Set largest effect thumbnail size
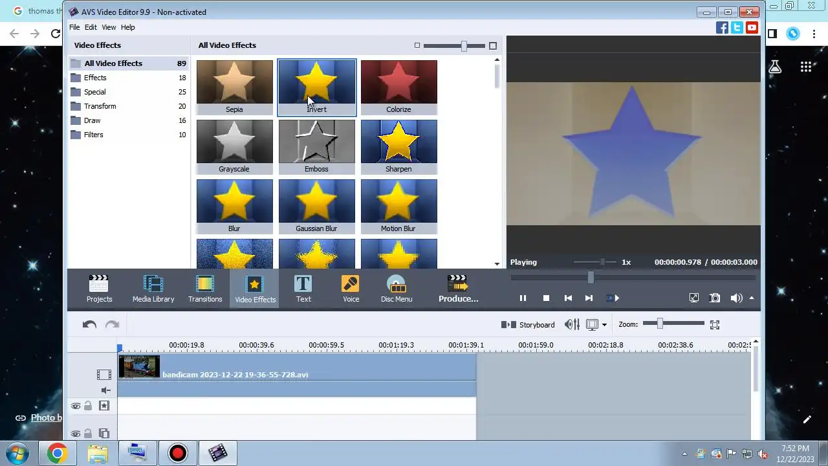This screenshot has height=466, width=828. 493,46
